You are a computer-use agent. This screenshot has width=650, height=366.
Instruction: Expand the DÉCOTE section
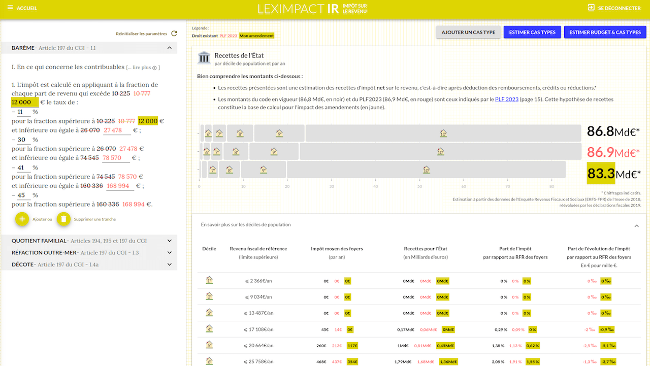click(x=170, y=264)
